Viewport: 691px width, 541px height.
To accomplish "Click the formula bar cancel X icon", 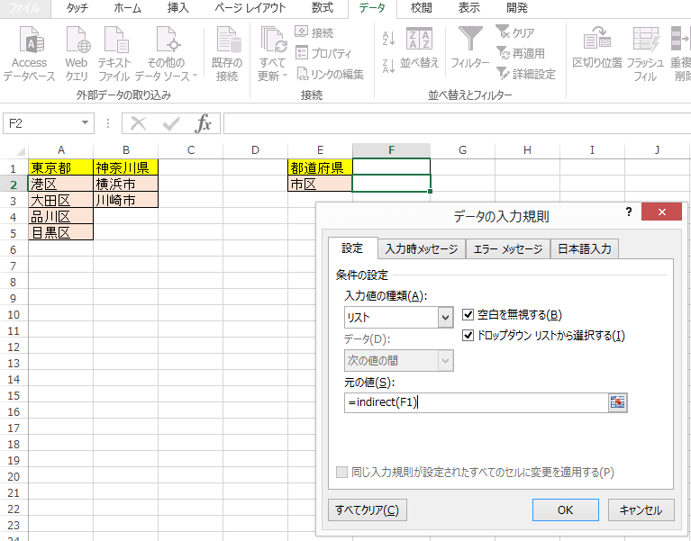I will tap(139, 123).
